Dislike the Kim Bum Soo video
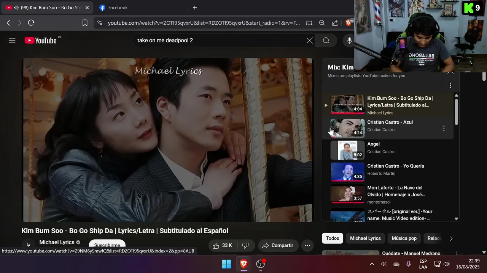The image size is (487, 273). (245, 245)
